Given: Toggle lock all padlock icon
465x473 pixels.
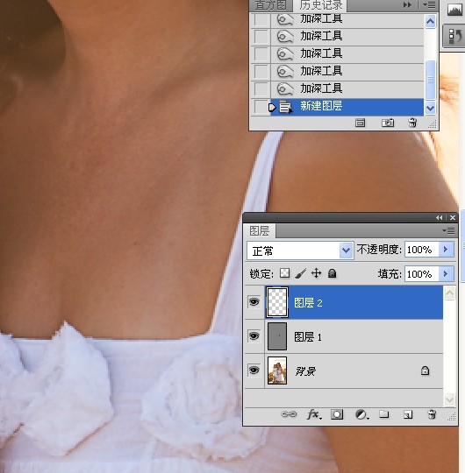Looking at the screenshot, I should click(332, 273).
